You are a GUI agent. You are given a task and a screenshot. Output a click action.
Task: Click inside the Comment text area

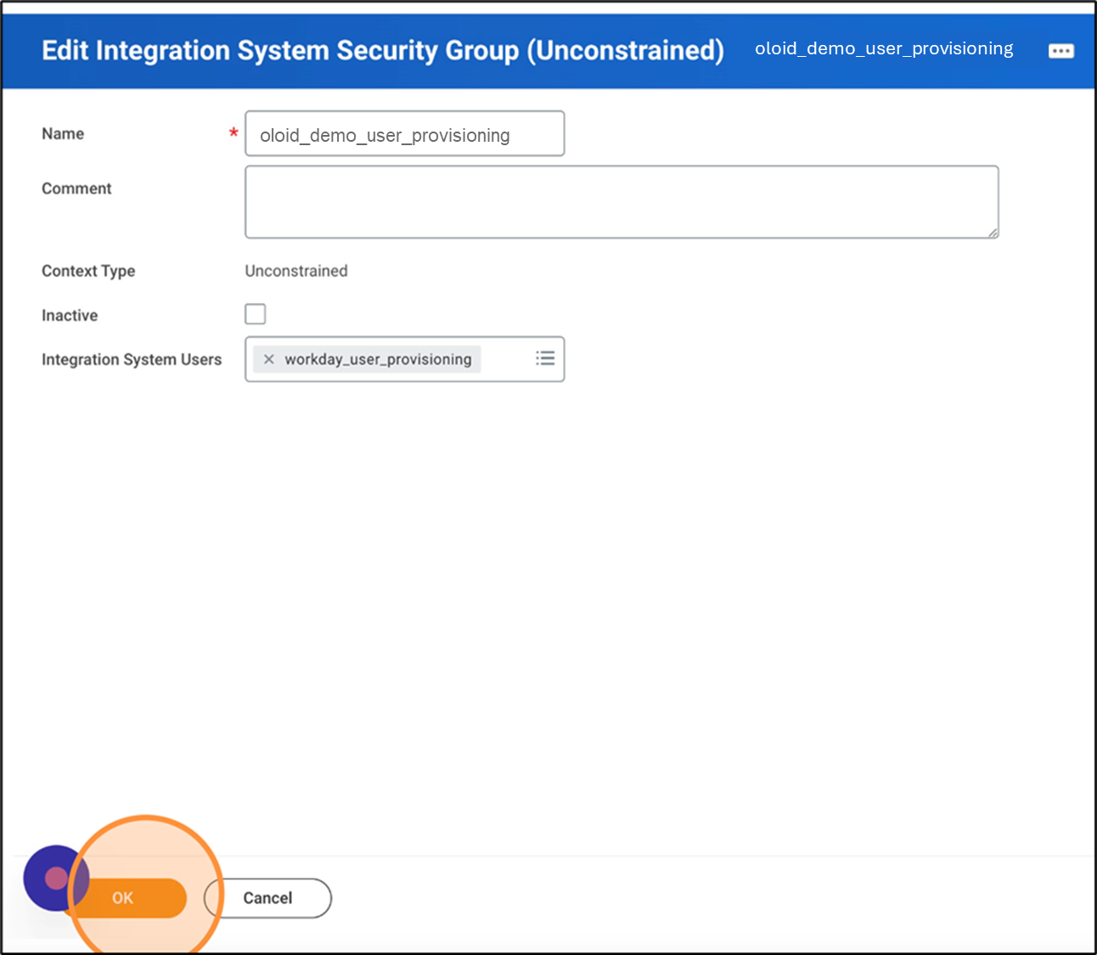[622, 202]
